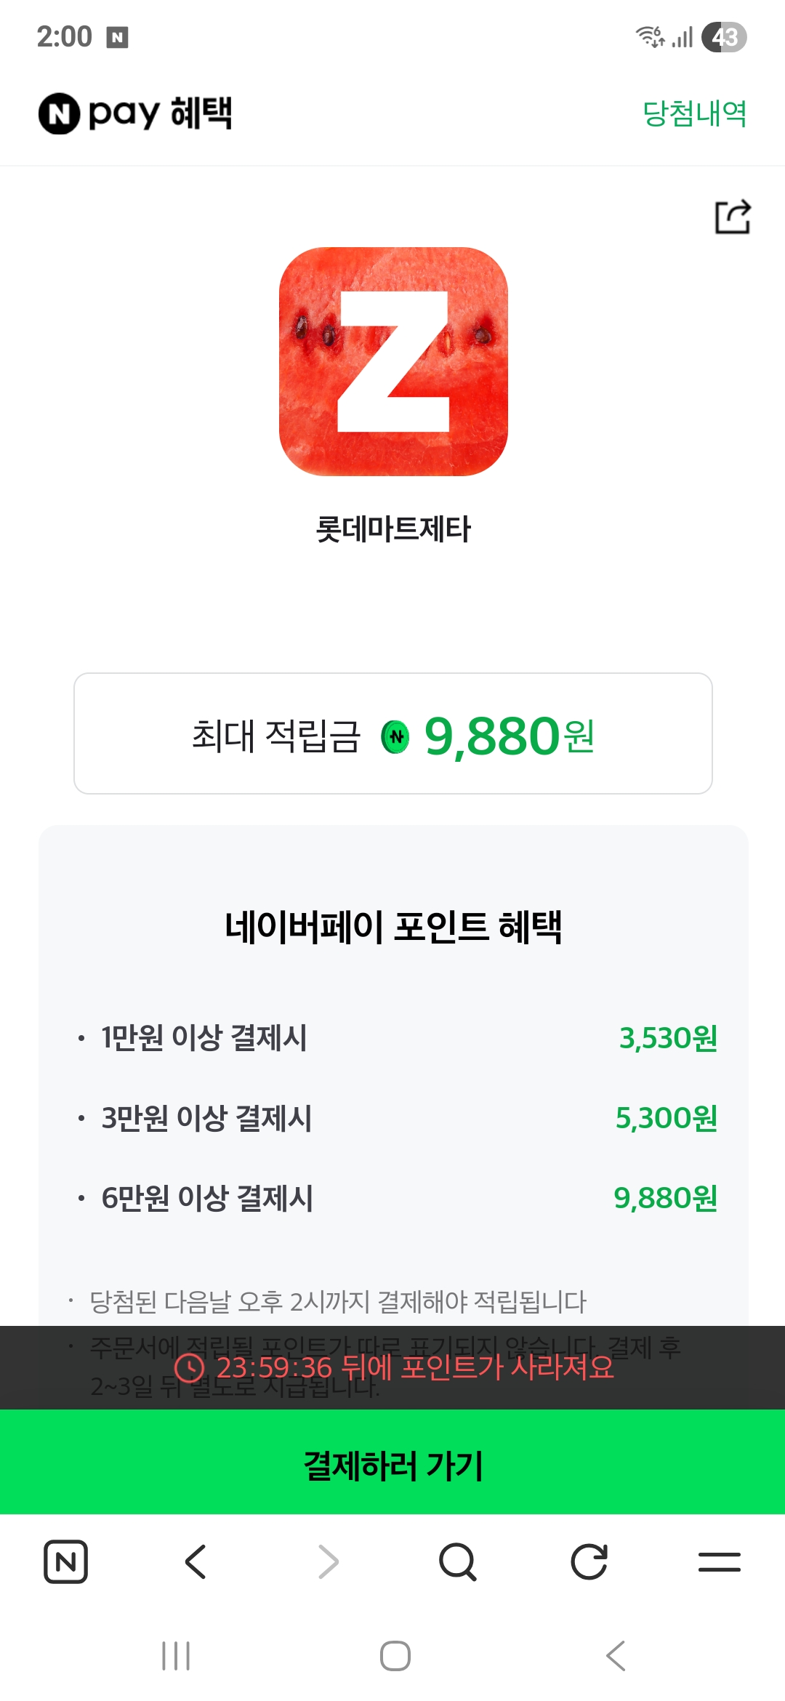Screen dimensions: 785x1701
Task: Tap the red countdown clock icon
Action: click(190, 1368)
